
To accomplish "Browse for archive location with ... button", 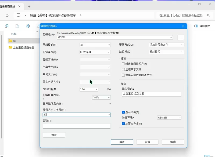I will pyautogui.click(x=181, y=37).
